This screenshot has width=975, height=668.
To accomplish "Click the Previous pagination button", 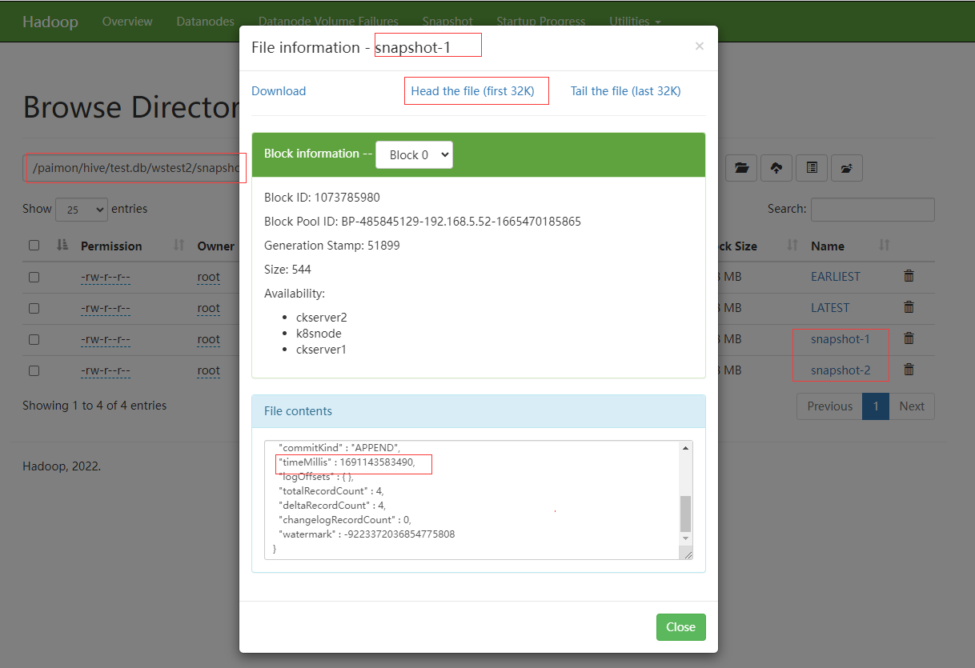I will [x=829, y=406].
